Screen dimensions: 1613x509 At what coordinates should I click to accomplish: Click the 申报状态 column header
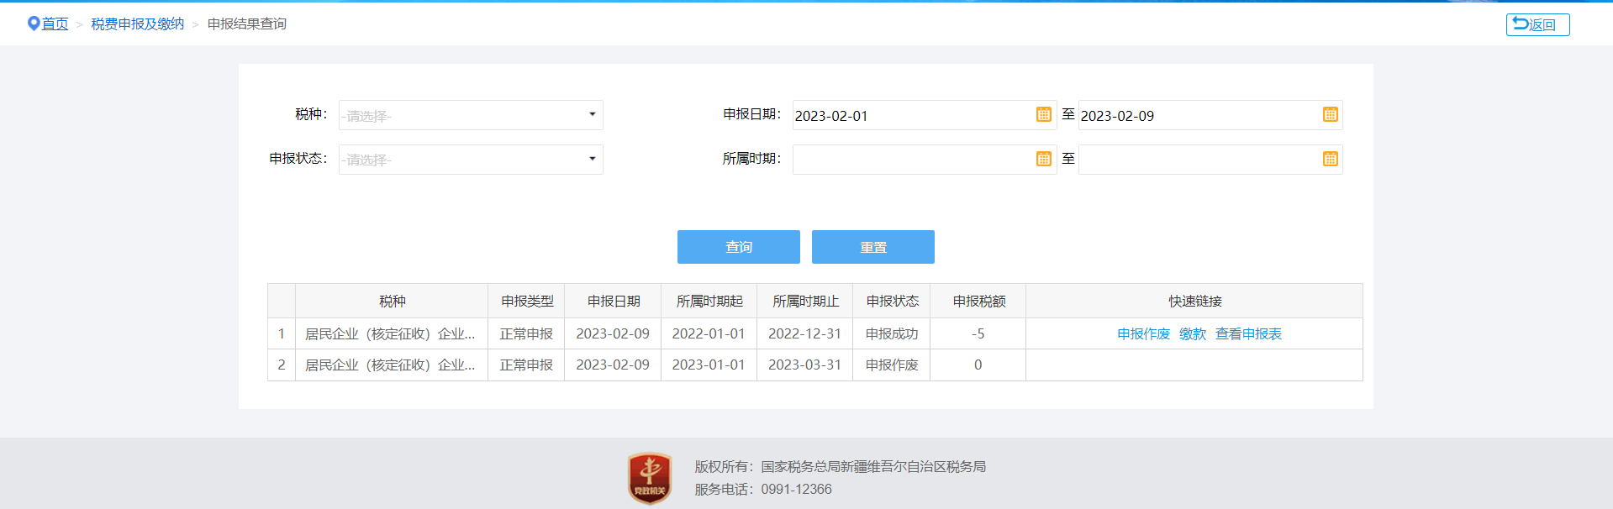pyautogui.click(x=892, y=302)
